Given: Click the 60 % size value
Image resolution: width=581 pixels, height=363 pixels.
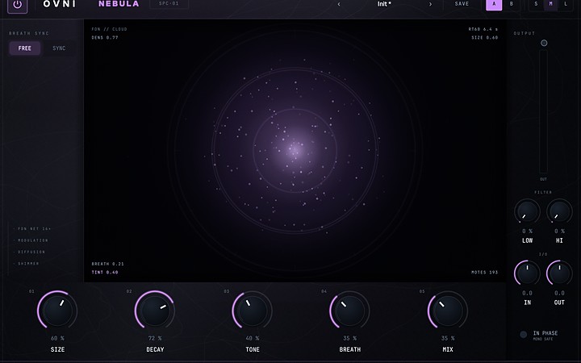Looking at the screenshot, I should [x=57, y=338].
